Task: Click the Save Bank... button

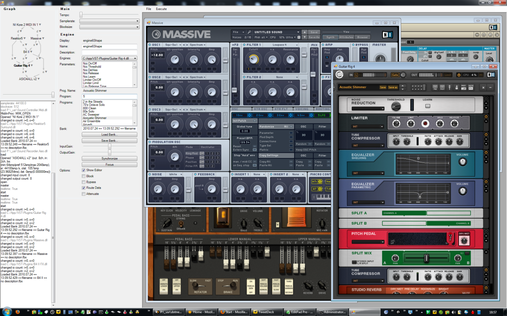Action: 109,140
